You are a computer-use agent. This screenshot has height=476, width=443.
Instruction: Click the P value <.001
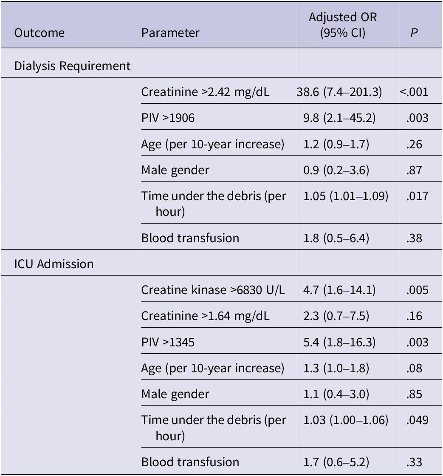[414, 92]
